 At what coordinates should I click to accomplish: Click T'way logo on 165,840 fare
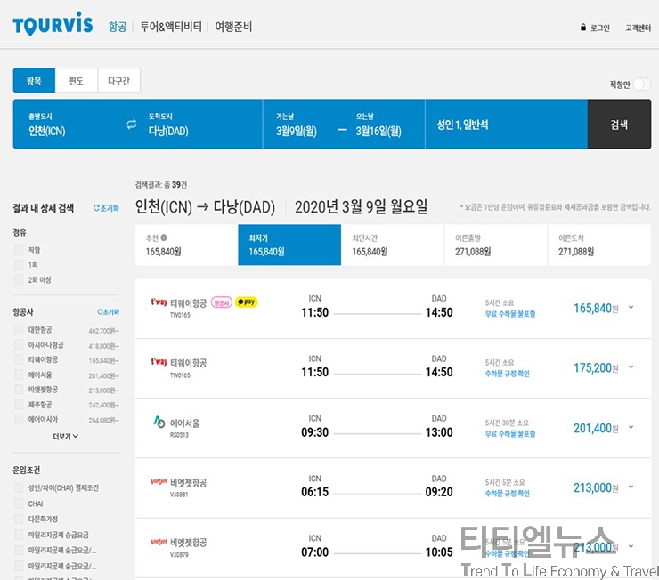point(159,302)
